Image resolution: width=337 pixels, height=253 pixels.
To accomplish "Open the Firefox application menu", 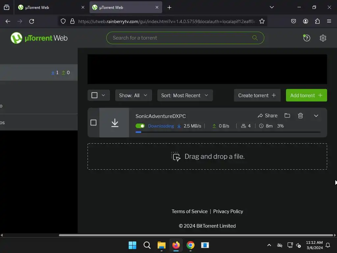I will (x=329, y=21).
